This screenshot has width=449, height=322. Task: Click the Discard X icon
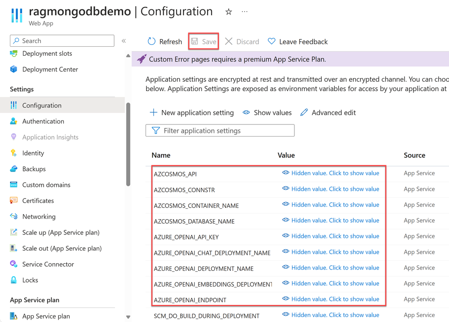[228, 41]
